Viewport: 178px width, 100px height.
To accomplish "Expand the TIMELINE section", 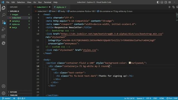I will click(x=20, y=95).
